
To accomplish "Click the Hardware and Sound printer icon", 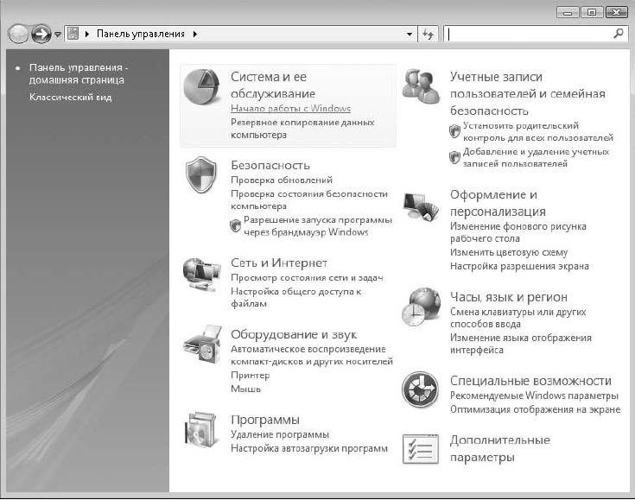I will (x=202, y=345).
